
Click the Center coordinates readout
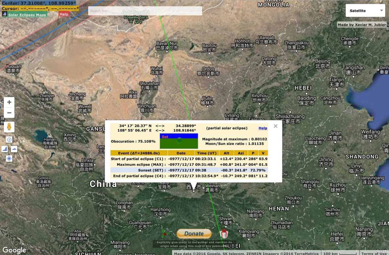point(39,3)
